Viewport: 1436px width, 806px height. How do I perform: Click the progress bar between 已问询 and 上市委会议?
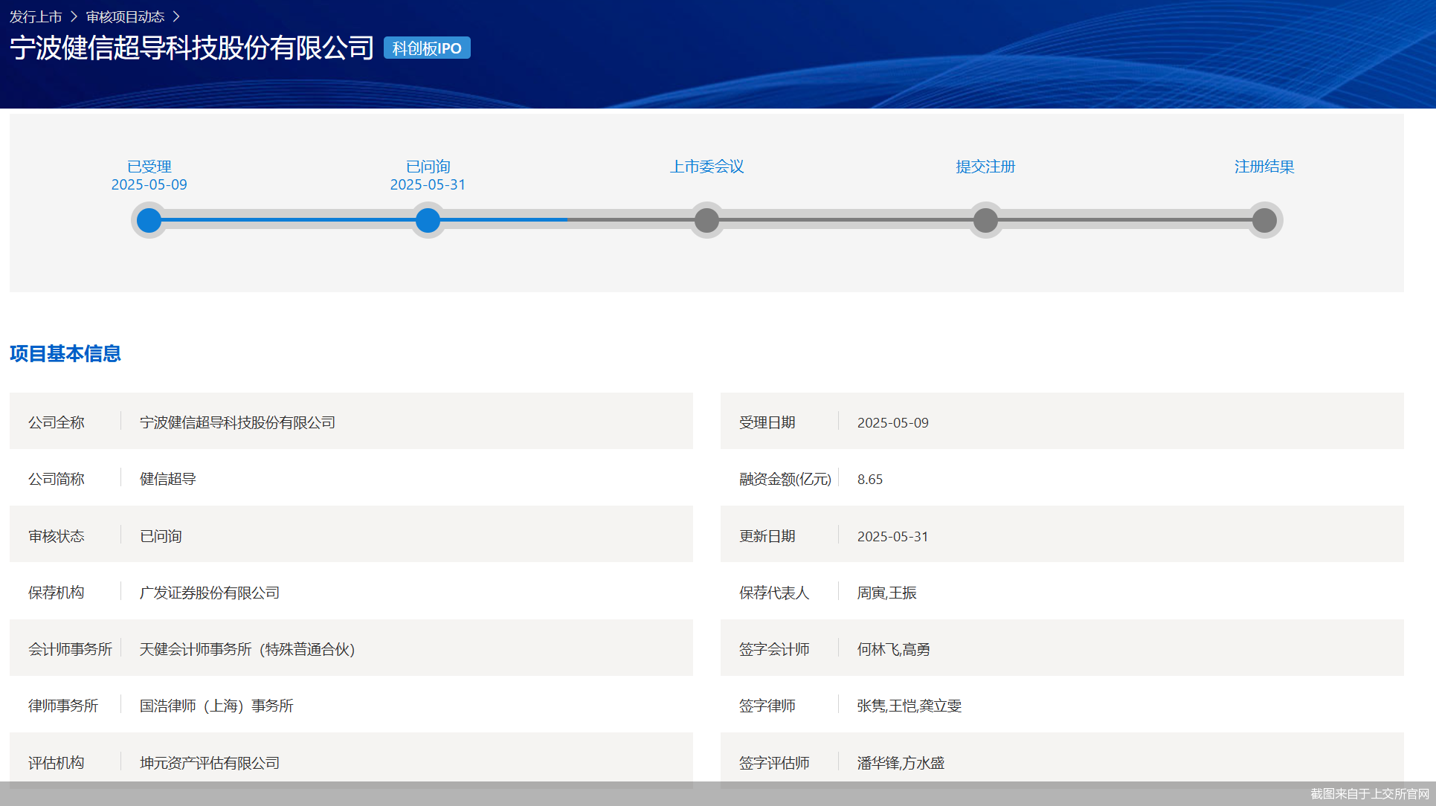pos(567,220)
